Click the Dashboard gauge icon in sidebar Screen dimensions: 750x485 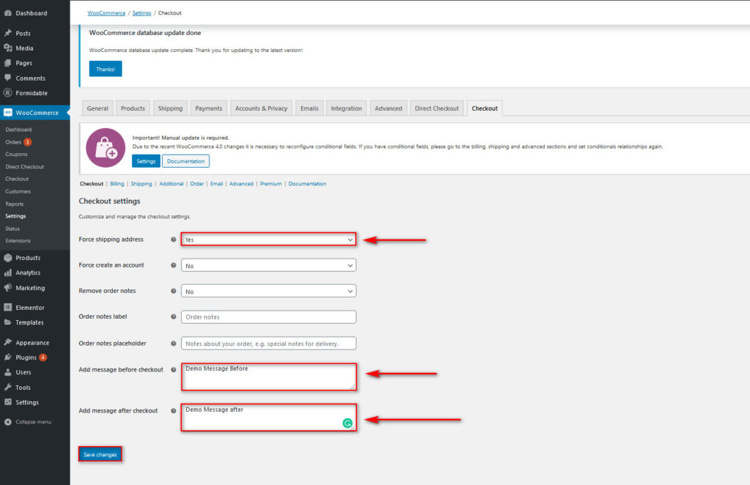point(7,13)
